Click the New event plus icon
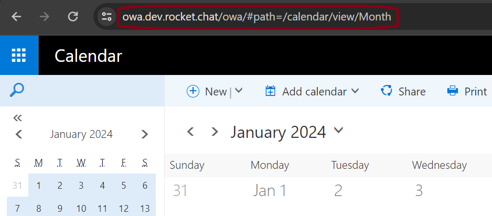Image resolution: width=492 pixels, height=216 pixels. pyautogui.click(x=193, y=91)
